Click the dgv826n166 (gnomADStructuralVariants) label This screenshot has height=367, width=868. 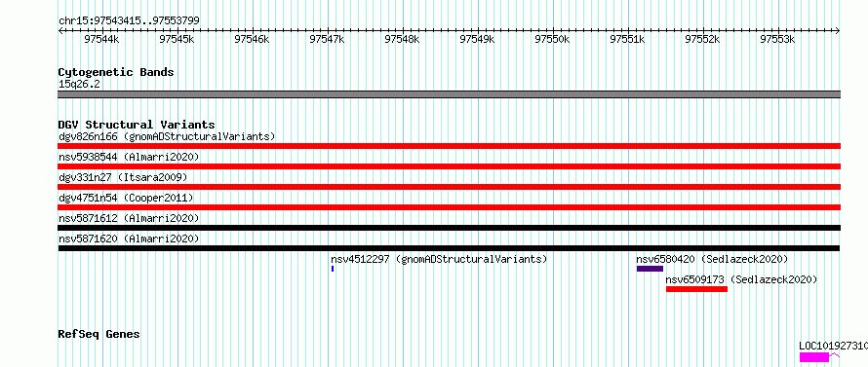[x=167, y=136]
